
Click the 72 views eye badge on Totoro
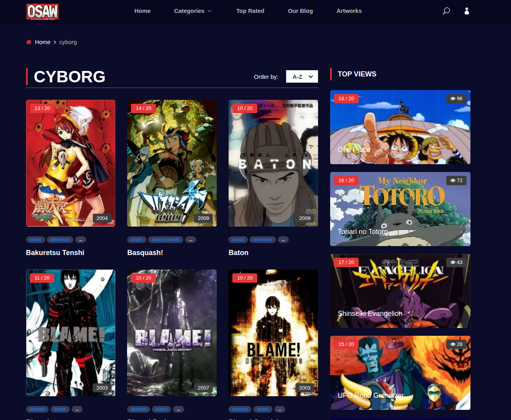click(456, 181)
